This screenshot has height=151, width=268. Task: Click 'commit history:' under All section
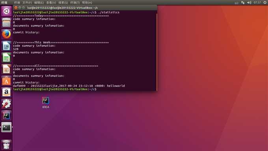[26, 83]
